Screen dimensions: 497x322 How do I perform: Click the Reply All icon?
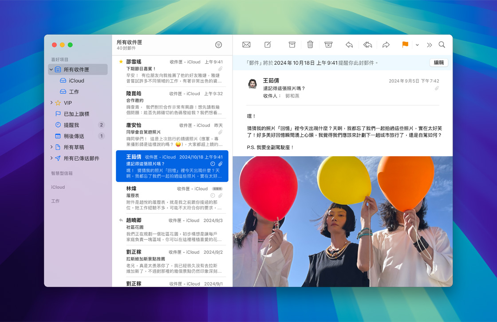367,45
